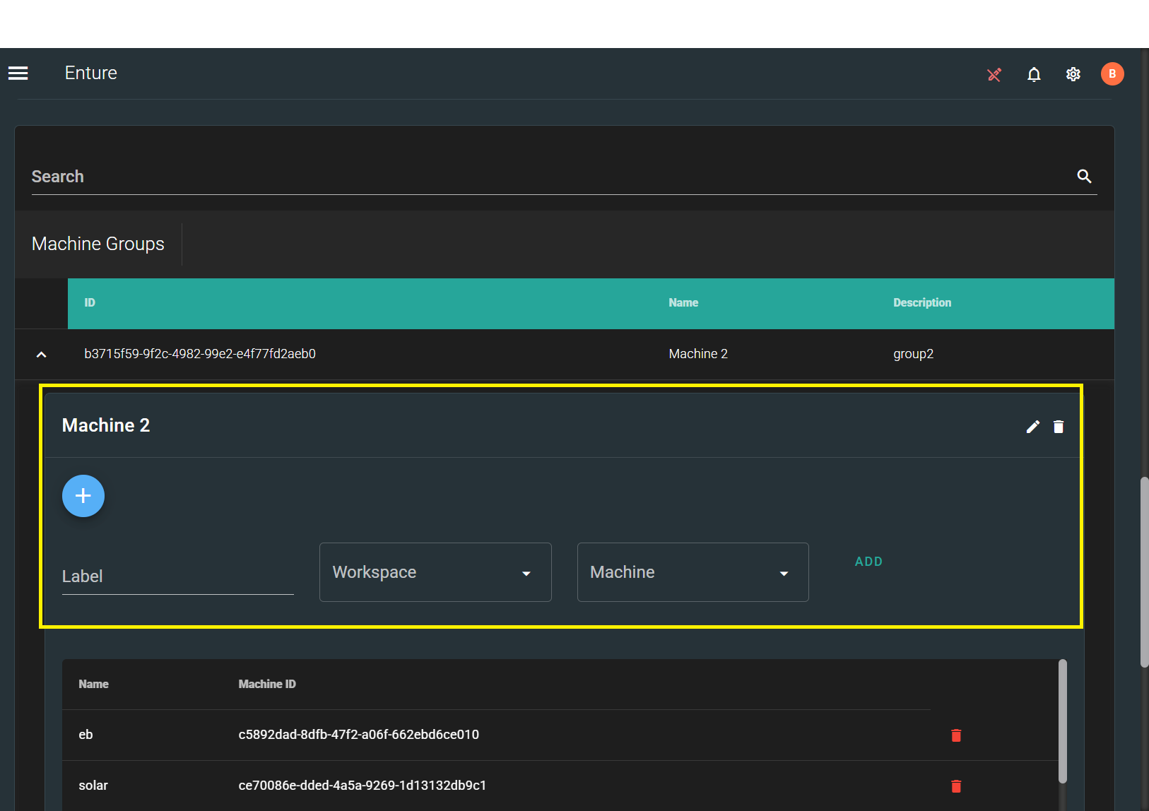Click the blue plus button
This screenshot has width=1149, height=811.
(83, 496)
